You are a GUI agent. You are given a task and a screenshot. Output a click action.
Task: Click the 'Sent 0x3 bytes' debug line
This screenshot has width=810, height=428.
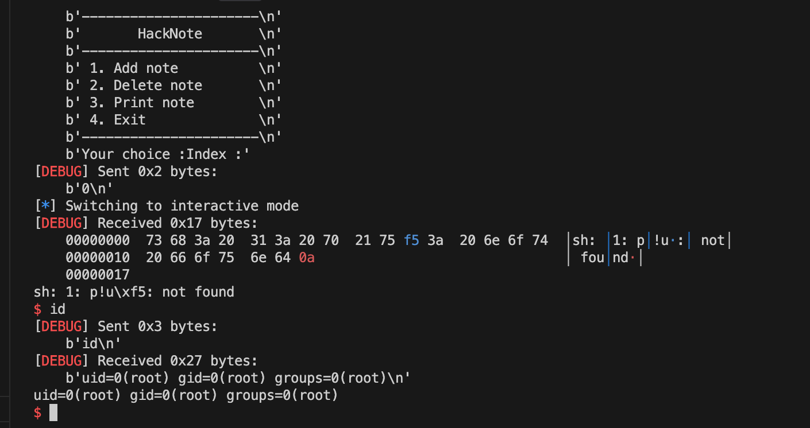coord(157,326)
